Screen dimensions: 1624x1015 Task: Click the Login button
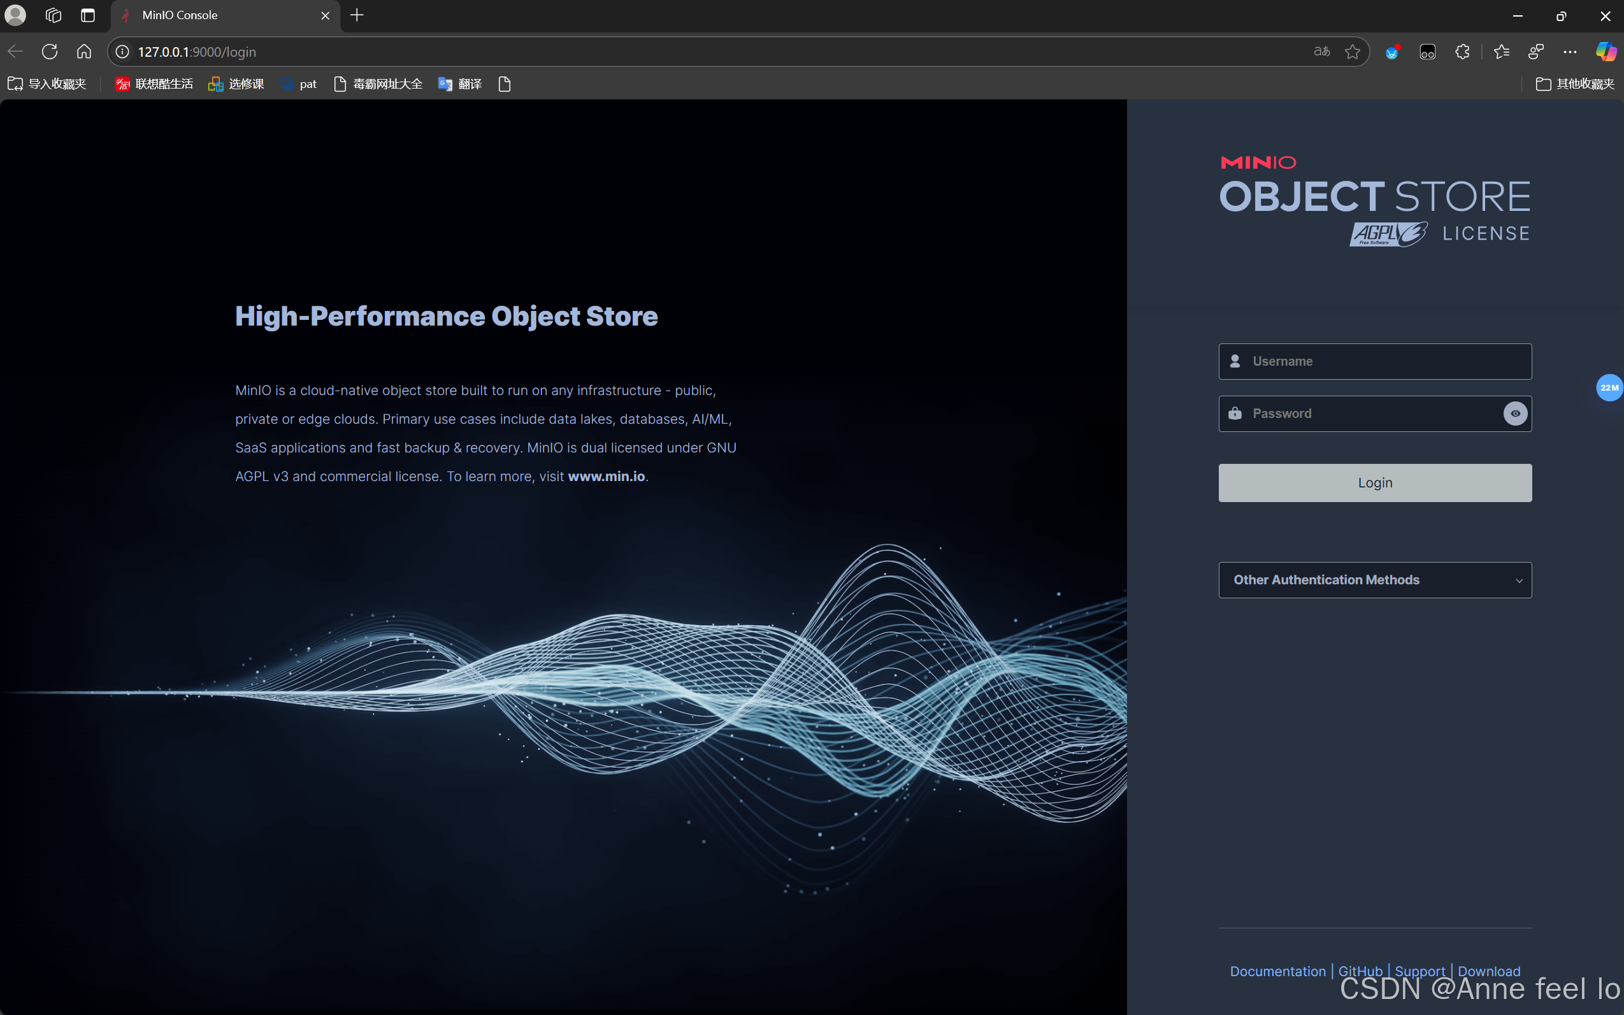tap(1374, 483)
